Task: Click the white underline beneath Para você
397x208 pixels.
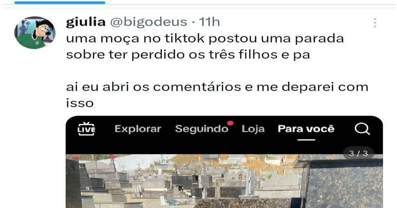Action: tap(306, 139)
